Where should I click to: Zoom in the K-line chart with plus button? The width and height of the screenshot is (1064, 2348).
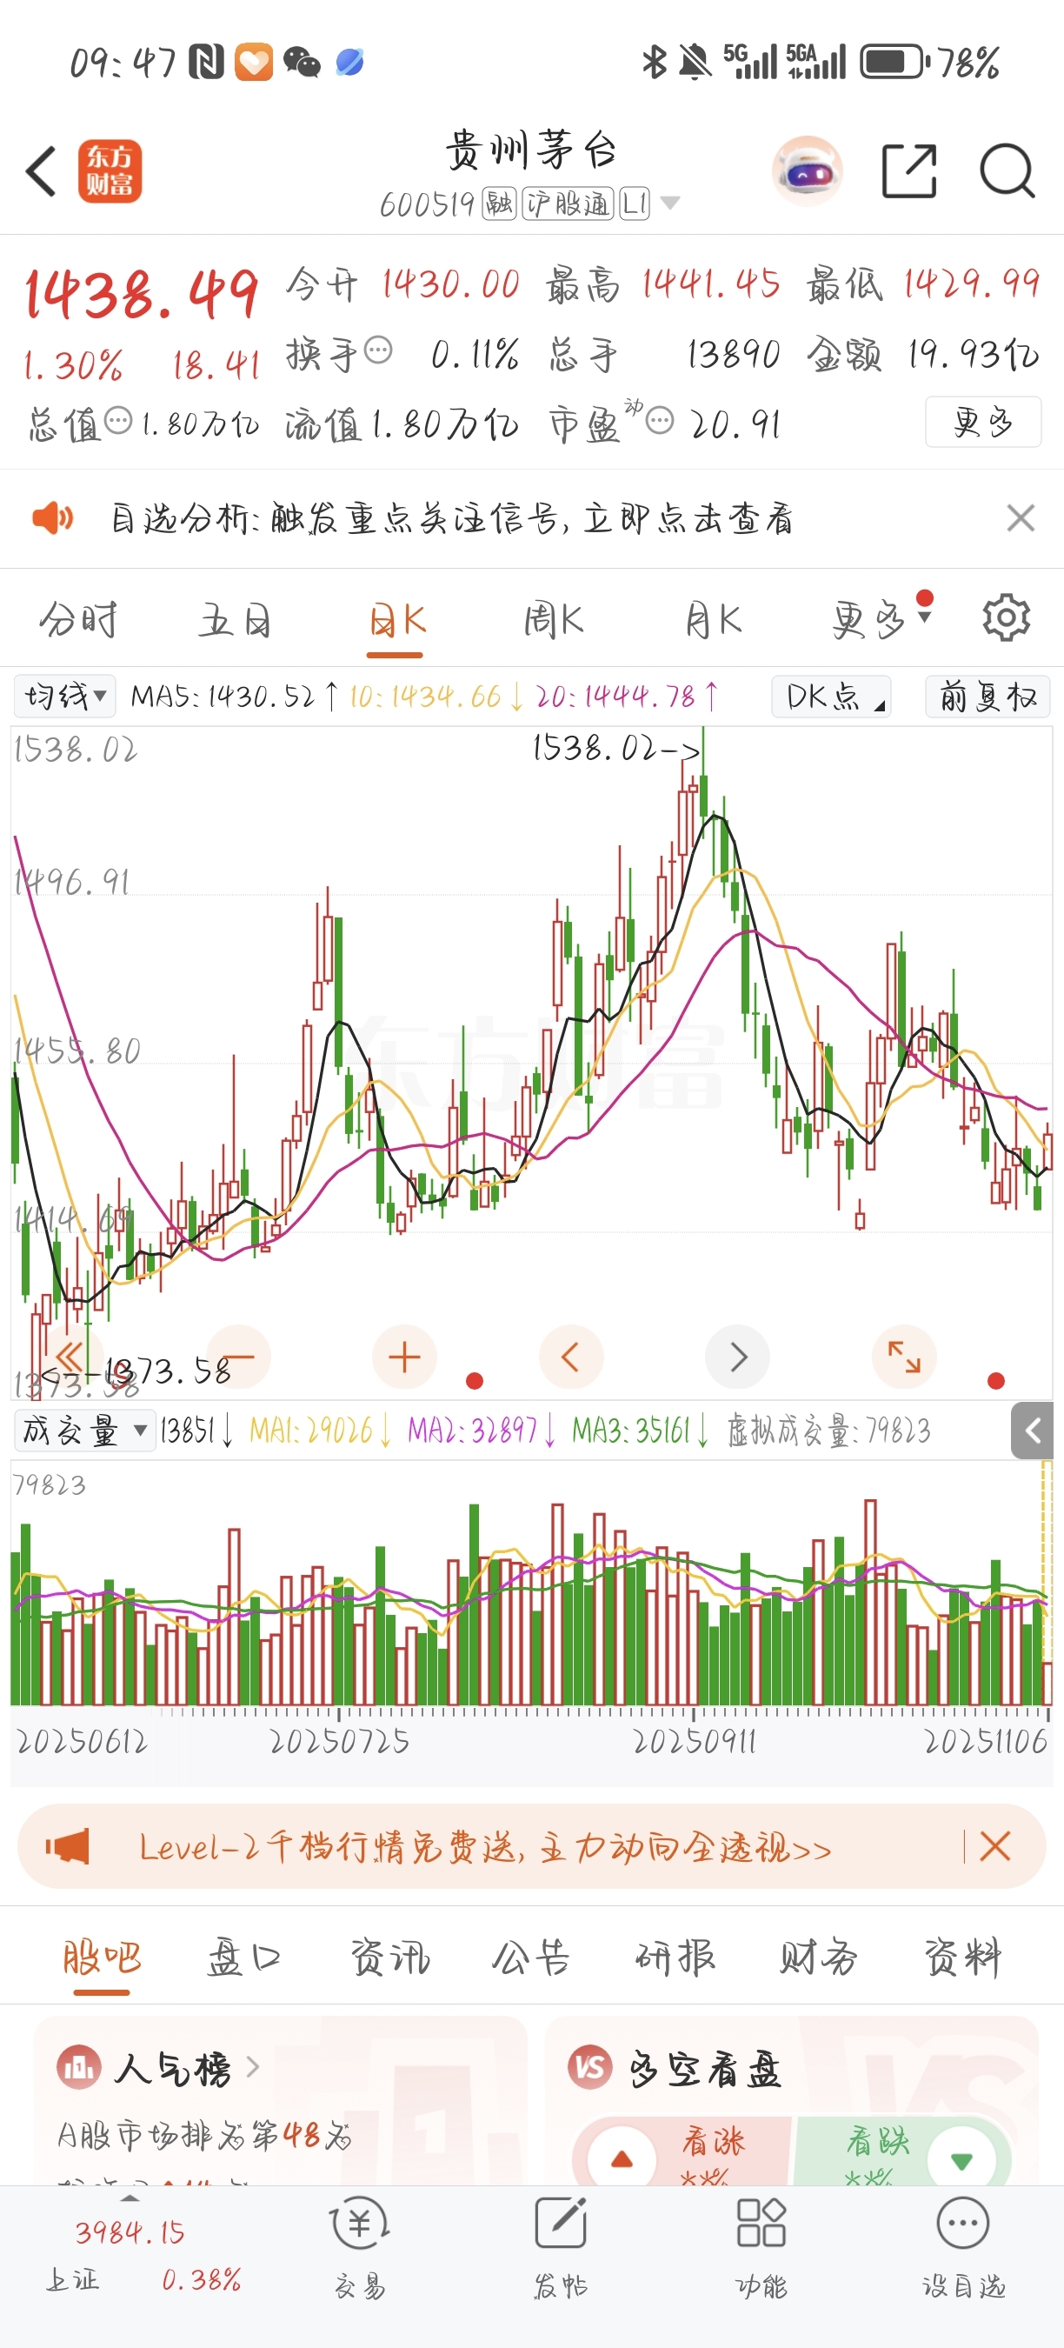click(404, 1357)
